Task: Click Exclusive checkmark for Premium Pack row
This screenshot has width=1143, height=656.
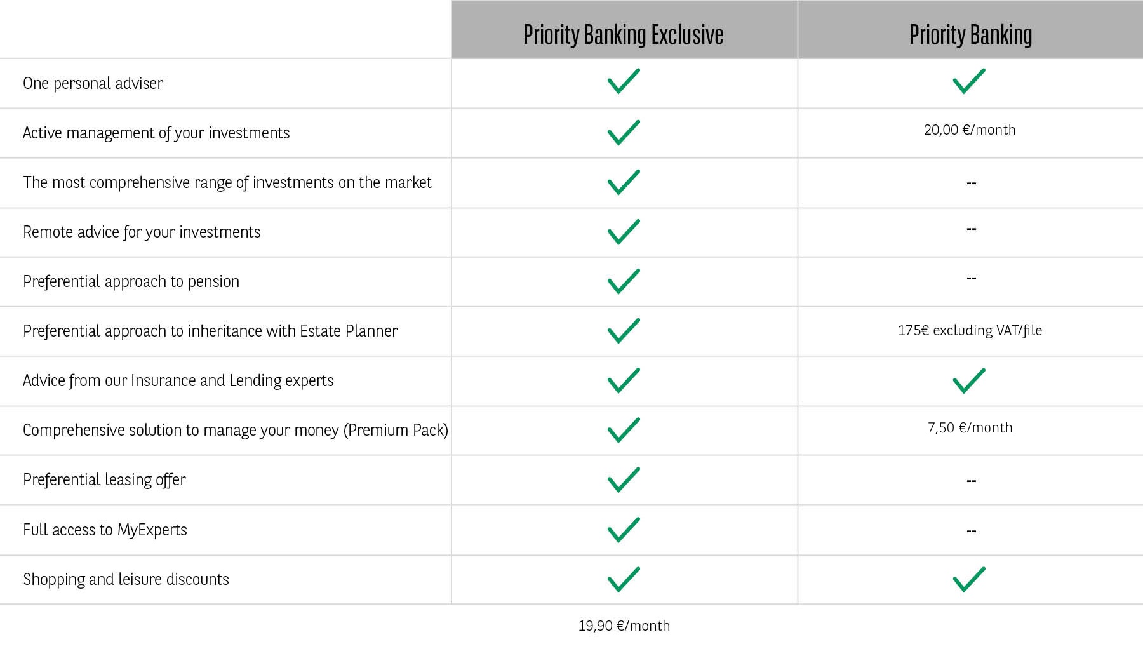Action: click(x=624, y=431)
